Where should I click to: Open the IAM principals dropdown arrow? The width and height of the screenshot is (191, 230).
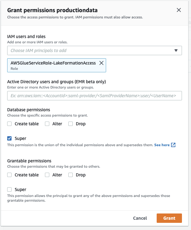(x=176, y=50)
